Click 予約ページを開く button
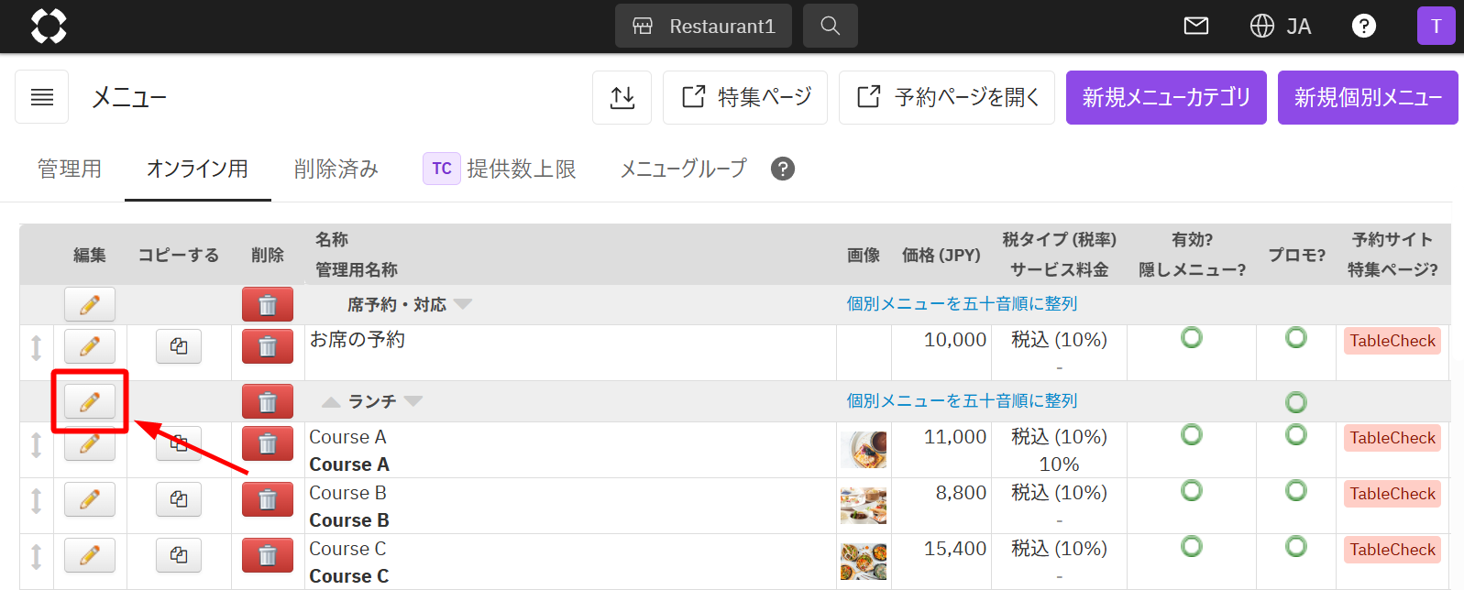The width and height of the screenshot is (1464, 590). [947, 97]
